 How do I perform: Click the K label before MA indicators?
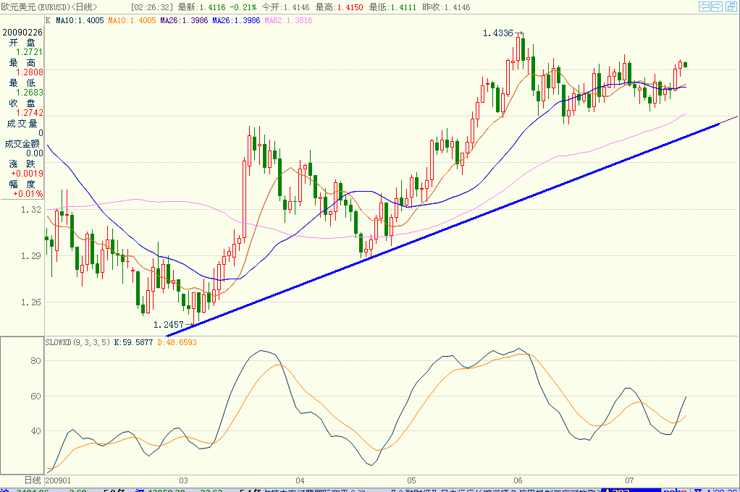point(48,20)
